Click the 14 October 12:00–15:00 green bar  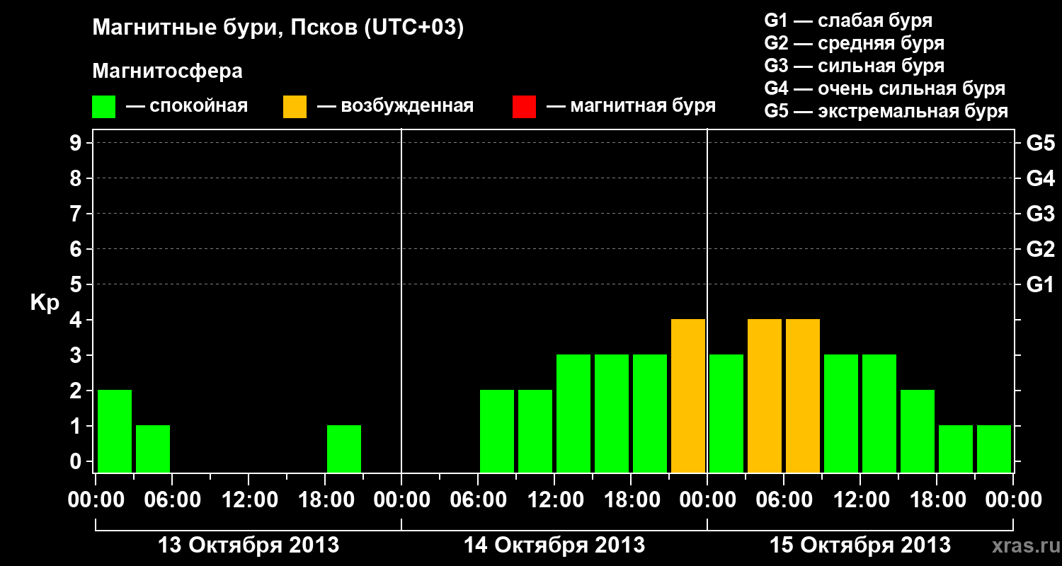click(x=573, y=413)
